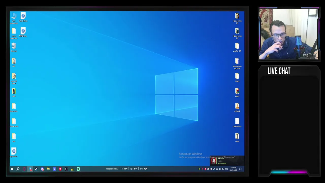Image resolution: width=325 pixels, height=183 pixels.
Task: Open the Steam taskbar icon
Action: point(36,169)
